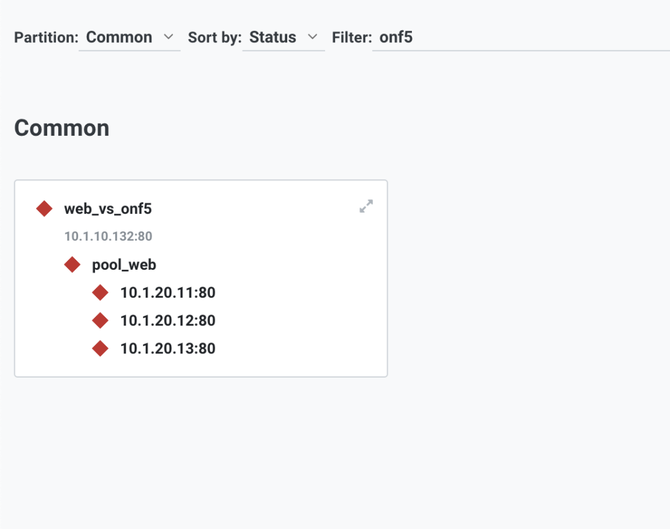Select pool member 10.1.20.11:80
This screenshot has height=529, width=670.
pyautogui.click(x=167, y=293)
